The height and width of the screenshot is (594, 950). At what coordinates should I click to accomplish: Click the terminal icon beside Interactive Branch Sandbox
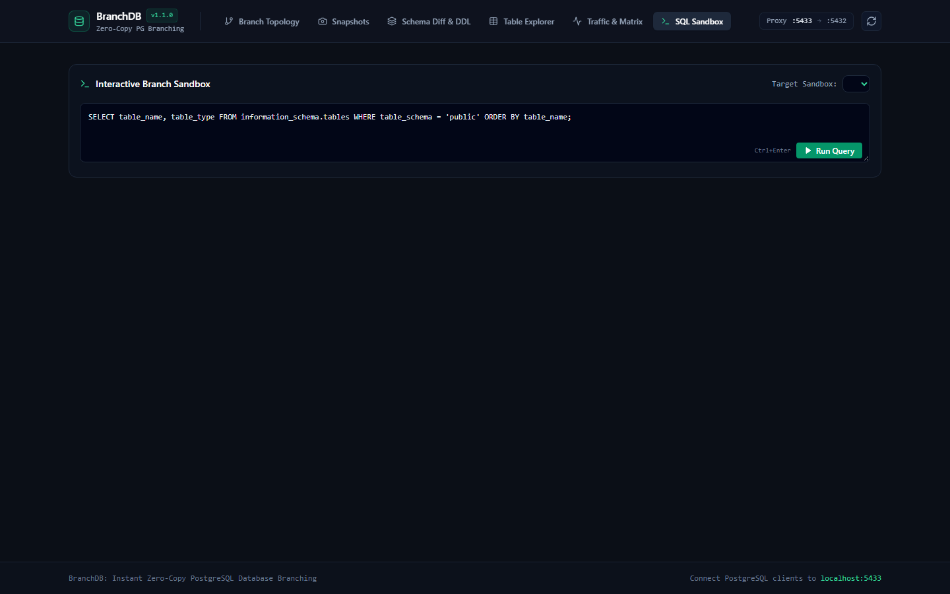tap(84, 84)
